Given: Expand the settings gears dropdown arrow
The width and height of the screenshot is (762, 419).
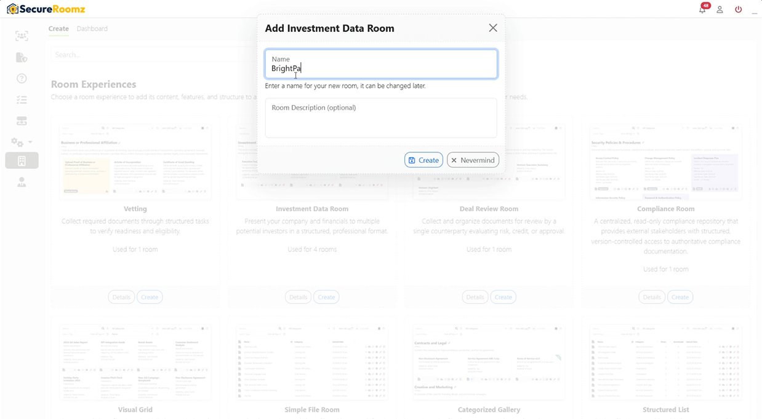Looking at the screenshot, I should coord(30,143).
